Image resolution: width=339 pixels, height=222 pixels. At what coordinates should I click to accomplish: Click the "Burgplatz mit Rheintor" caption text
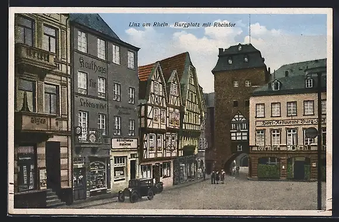205,25
